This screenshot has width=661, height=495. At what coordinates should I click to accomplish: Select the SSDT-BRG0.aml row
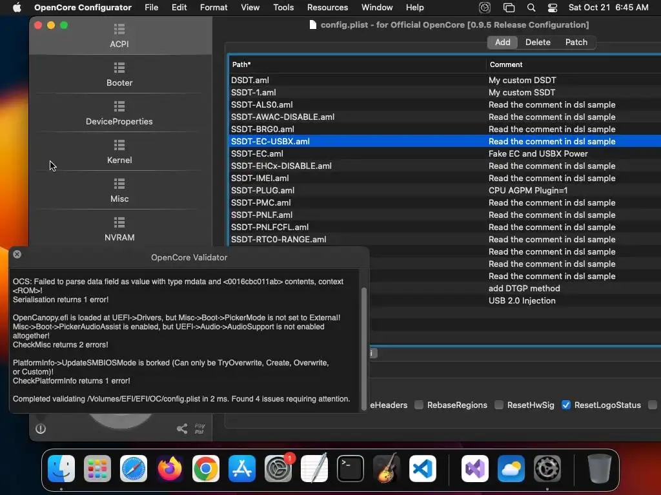445,129
